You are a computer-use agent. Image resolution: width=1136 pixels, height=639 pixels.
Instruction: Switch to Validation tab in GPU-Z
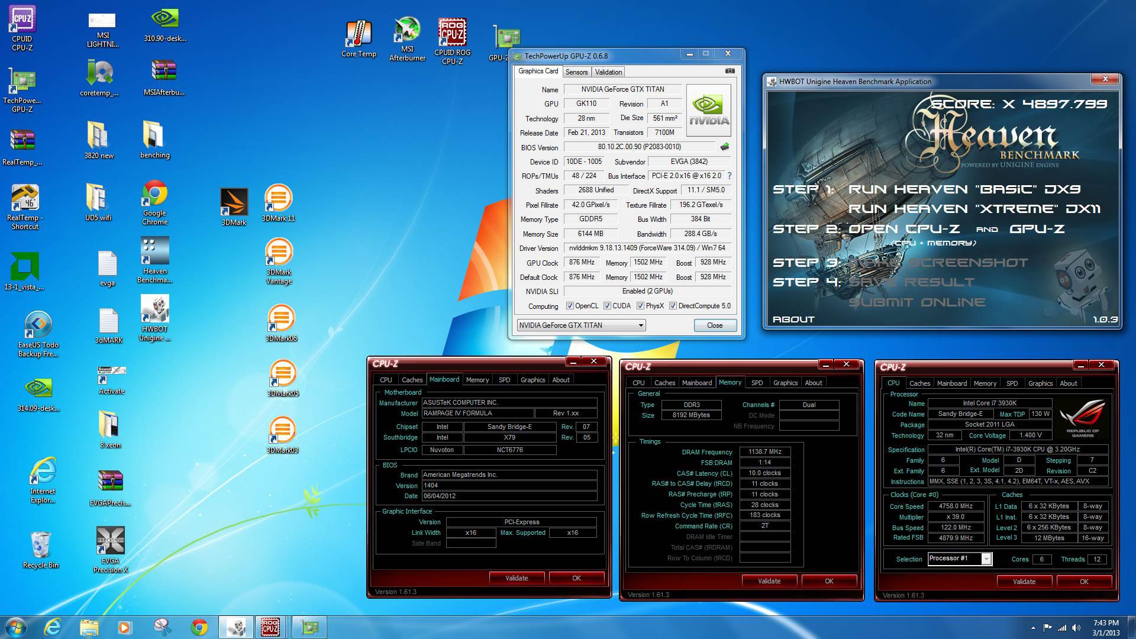click(x=608, y=72)
